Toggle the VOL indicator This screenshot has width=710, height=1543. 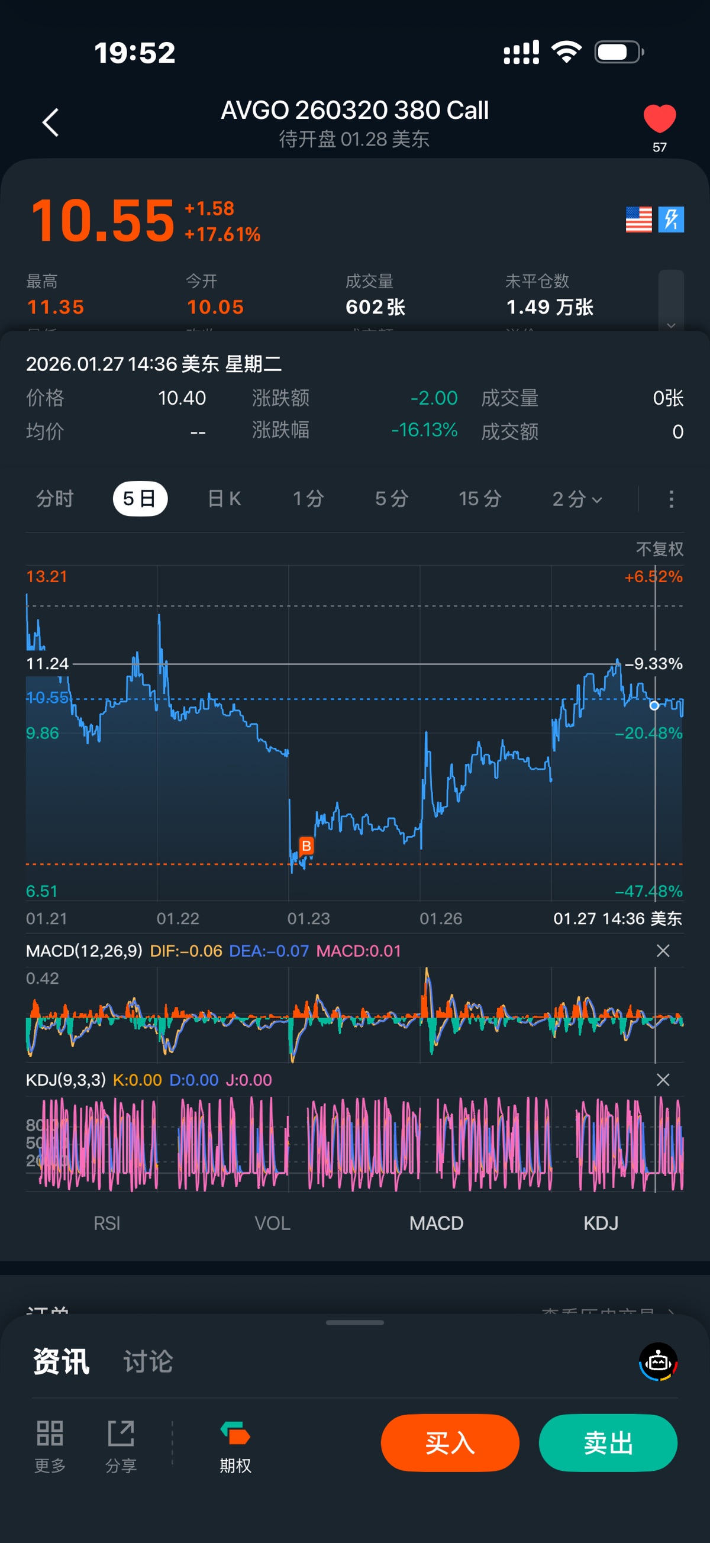point(273,1223)
